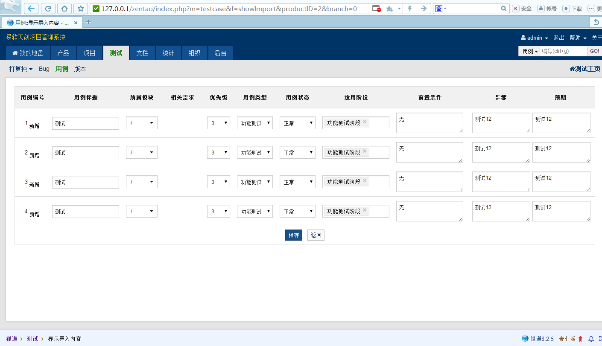Open the 版本 submenu item
602x346 pixels.
click(x=80, y=69)
